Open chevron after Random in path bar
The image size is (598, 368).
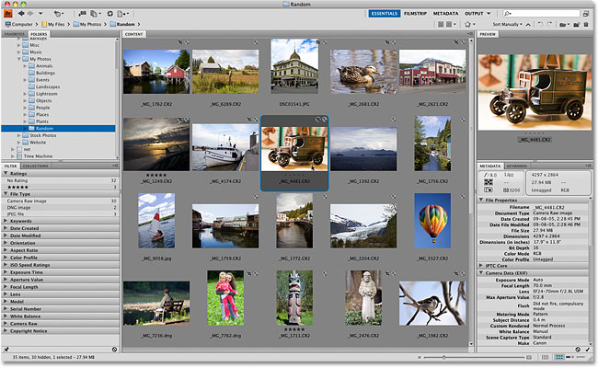click(139, 24)
